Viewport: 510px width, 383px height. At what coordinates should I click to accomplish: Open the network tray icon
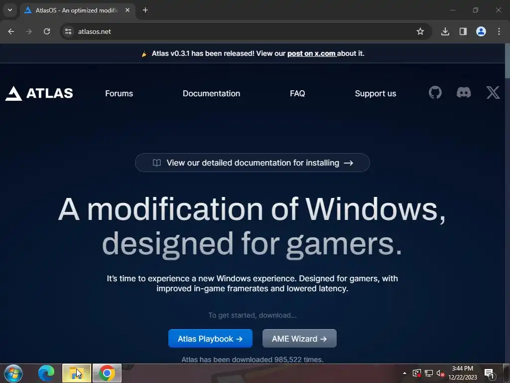(x=429, y=373)
